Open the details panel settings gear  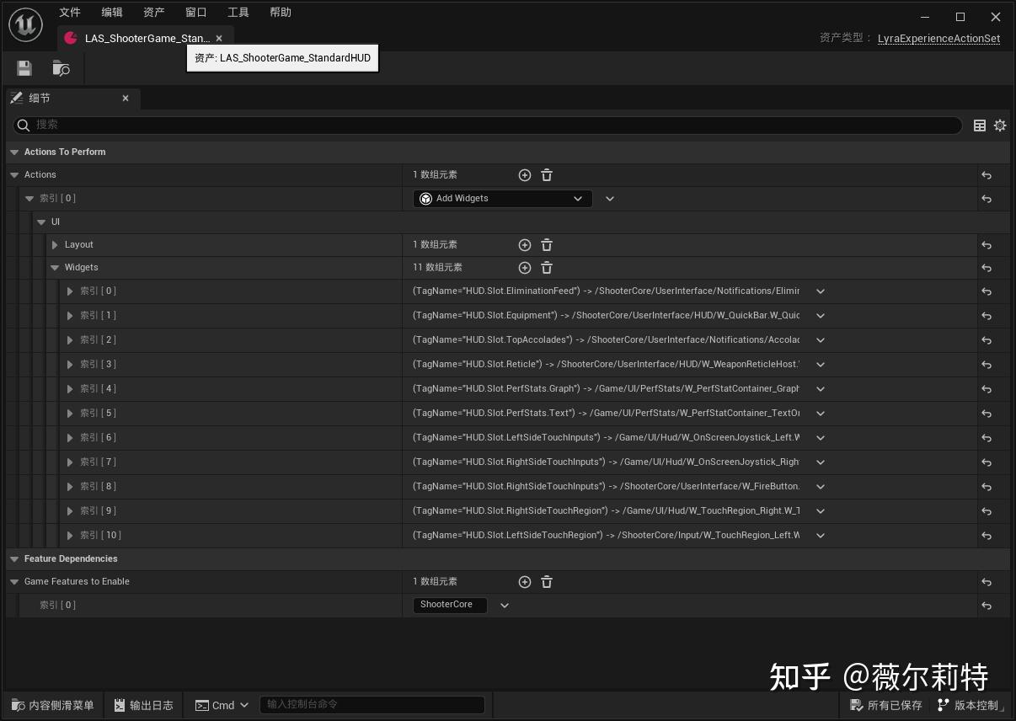click(1000, 125)
